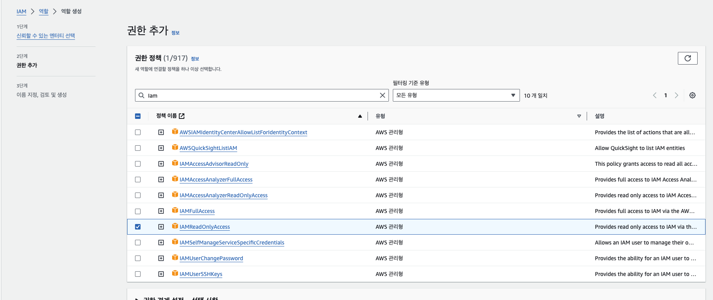Image resolution: width=713 pixels, height=300 pixels.
Task: Click the refresh policies icon button
Action: (x=687, y=58)
